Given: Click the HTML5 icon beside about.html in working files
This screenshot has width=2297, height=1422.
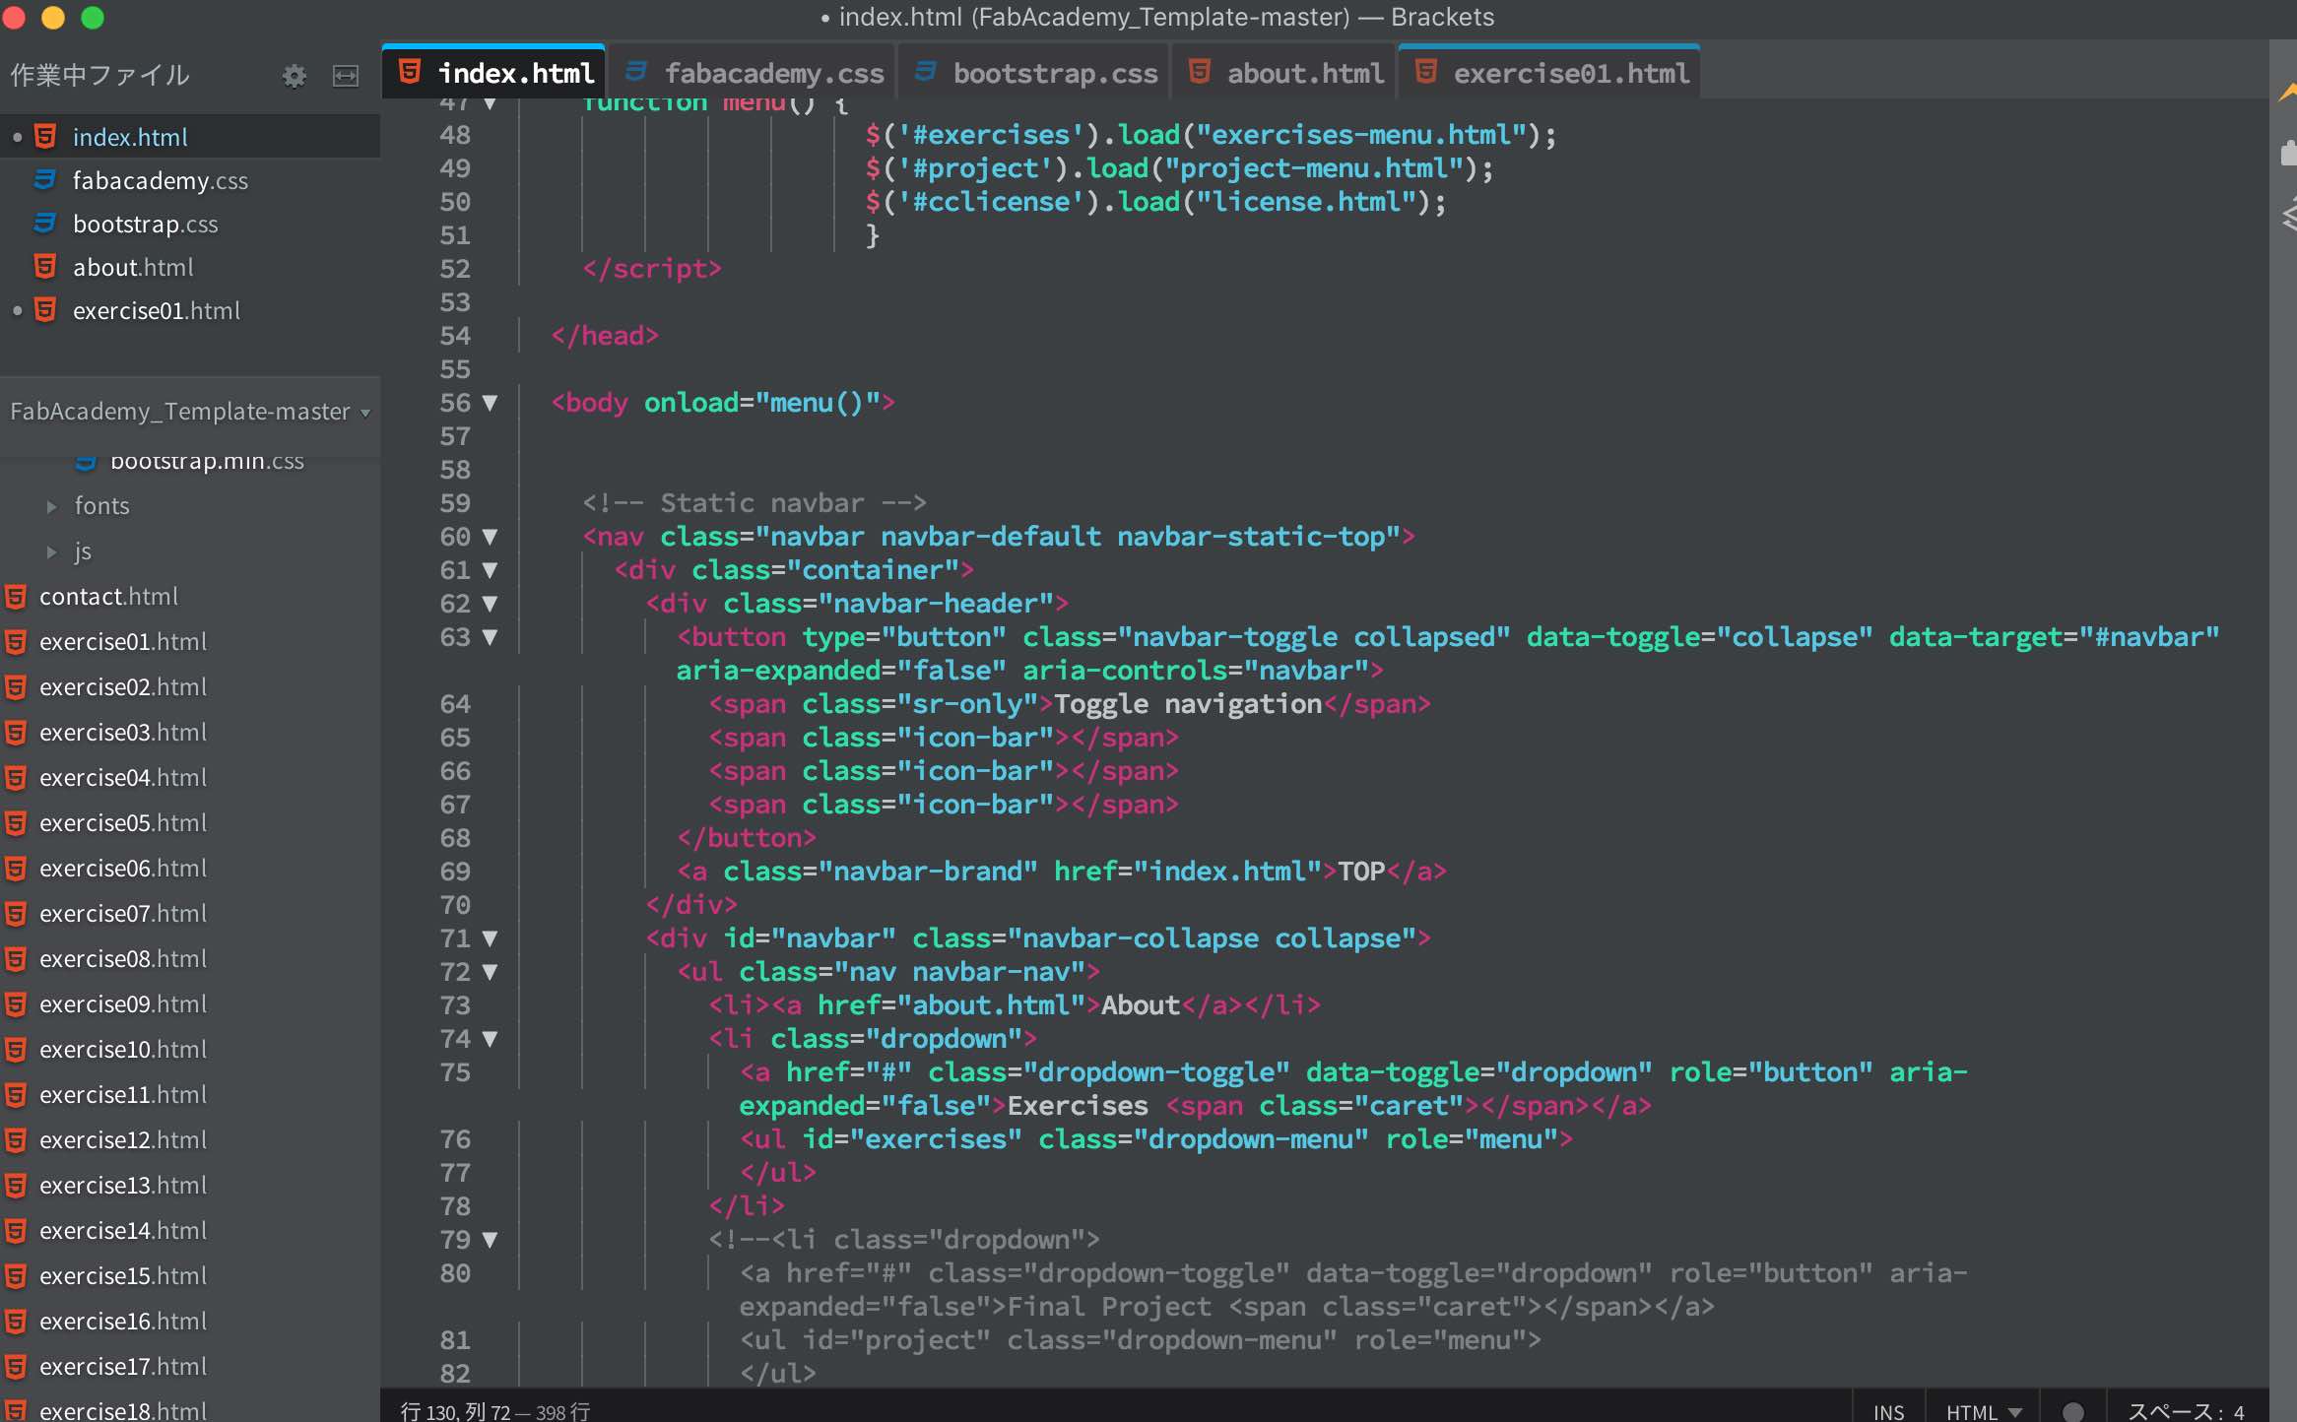Looking at the screenshot, I should point(44,267).
